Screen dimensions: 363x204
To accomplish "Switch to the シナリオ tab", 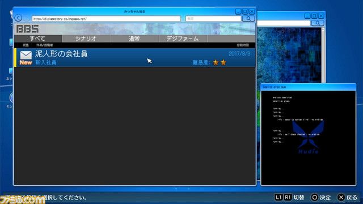I will pyautogui.click(x=86, y=39).
